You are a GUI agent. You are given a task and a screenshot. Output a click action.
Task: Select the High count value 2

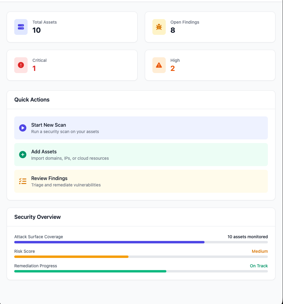pos(172,68)
